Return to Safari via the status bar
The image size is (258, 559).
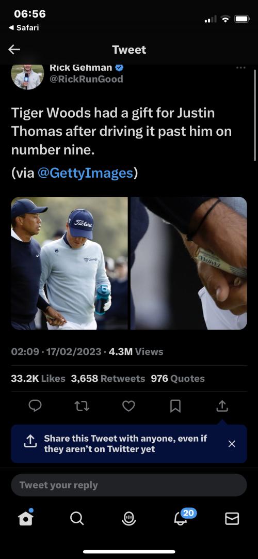[x=24, y=27]
